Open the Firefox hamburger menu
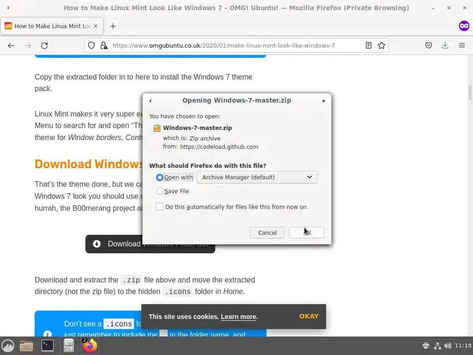 click(462, 46)
